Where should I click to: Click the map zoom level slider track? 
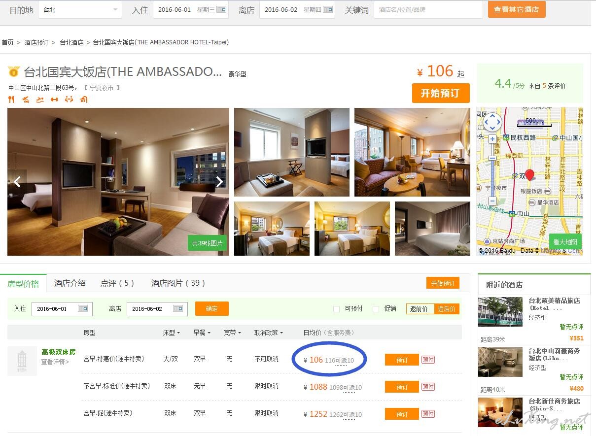pyautogui.click(x=492, y=170)
